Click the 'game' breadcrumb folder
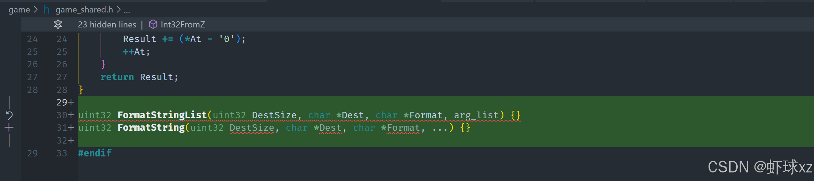The width and height of the screenshot is (814, 181). pyautogui.click(x=19, y=10)
